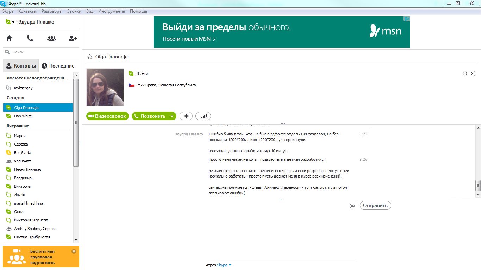Open the Звонки menu
This screenshot has height=270, width=481.
(74, 11)
